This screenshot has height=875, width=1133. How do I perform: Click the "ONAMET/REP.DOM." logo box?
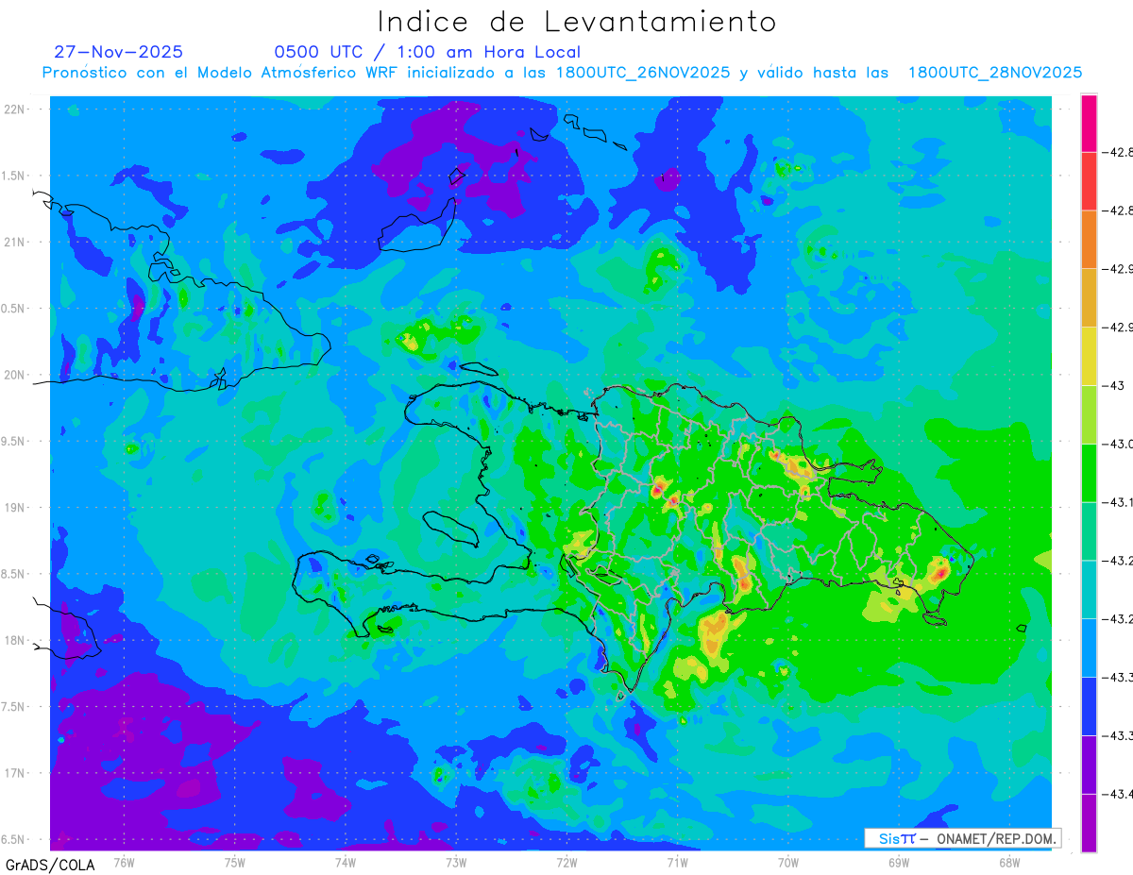pyautogui.click(x=962, y=838)
